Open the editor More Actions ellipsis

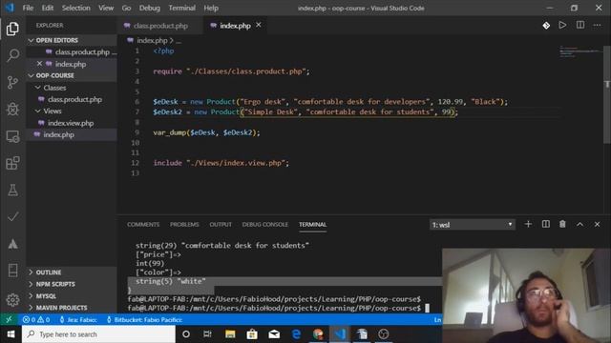click(597, 26)
